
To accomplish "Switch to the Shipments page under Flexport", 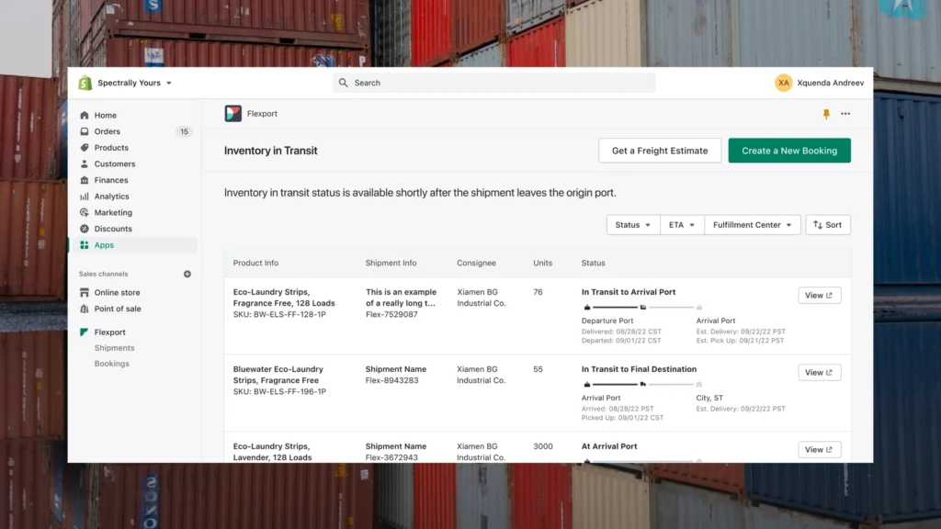I will click(114, 347).
